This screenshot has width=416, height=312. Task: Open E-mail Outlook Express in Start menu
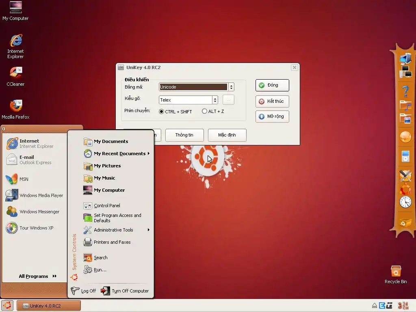pyautogui.click(x=35, y=160)
